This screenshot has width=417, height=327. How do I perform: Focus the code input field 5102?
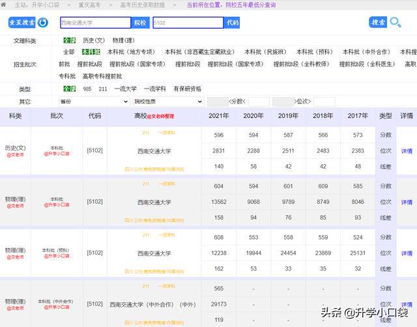point(188,23)
